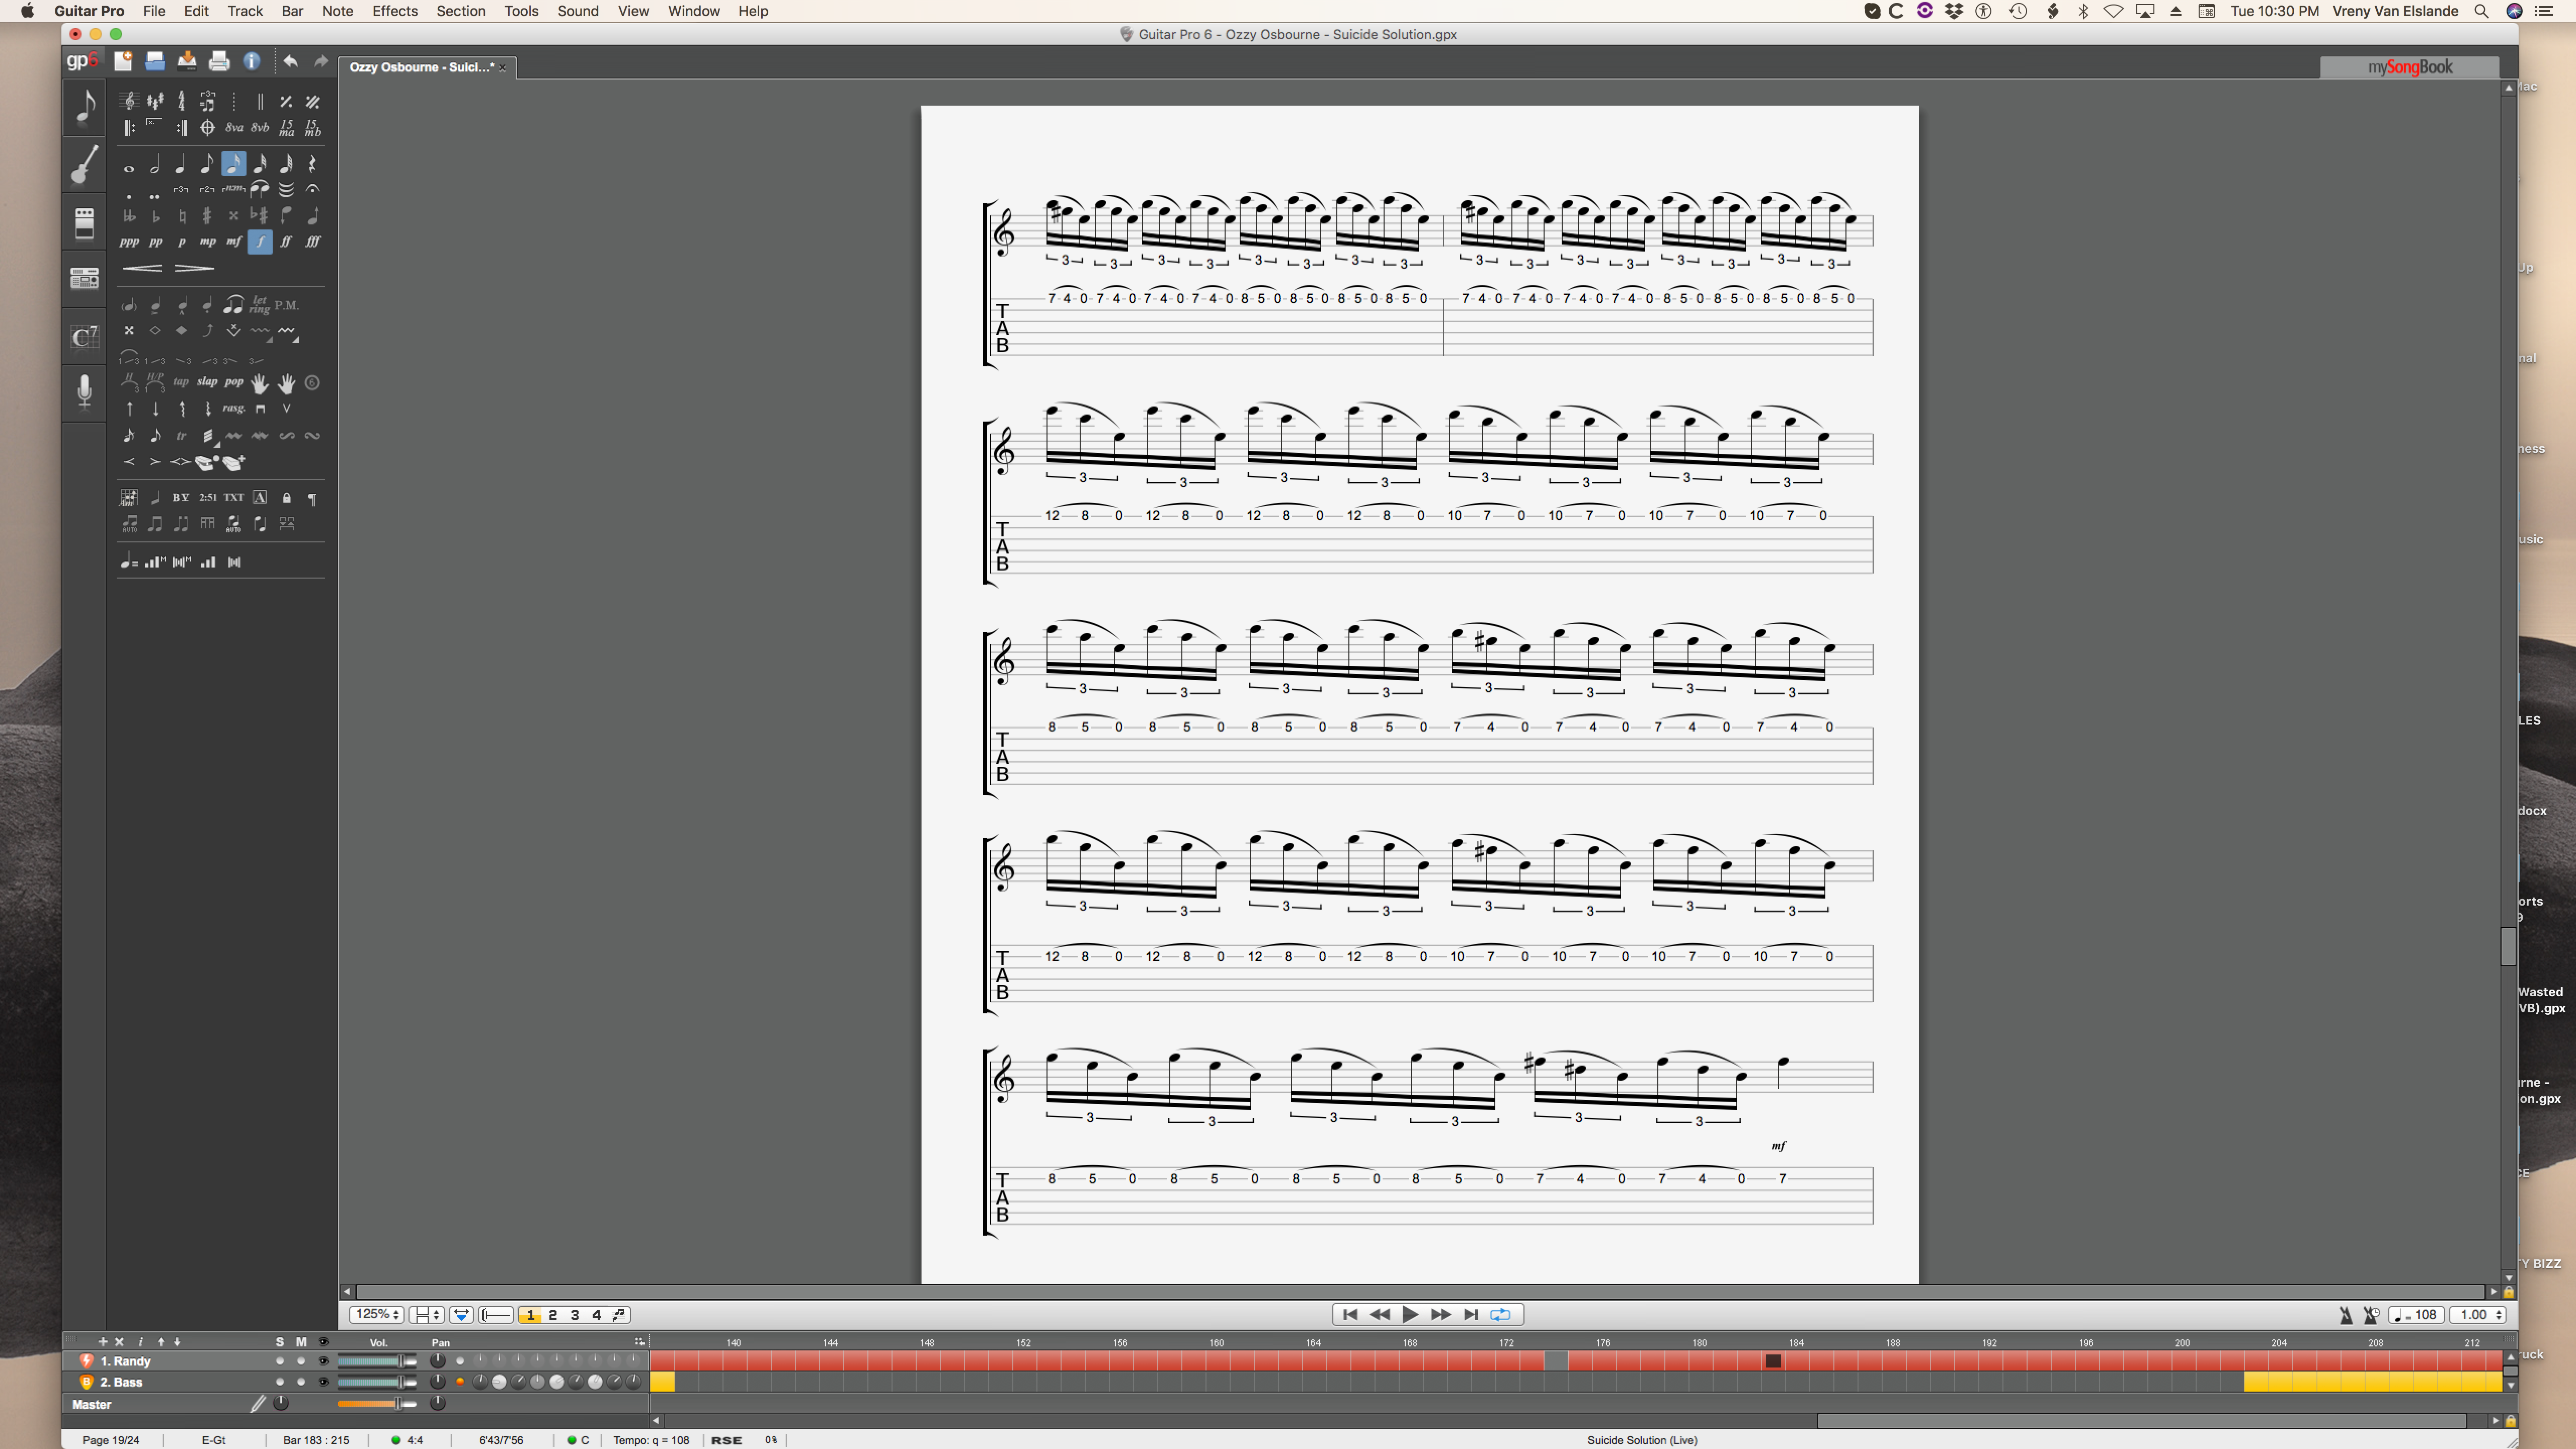Hide the Bass track with eye icon
The width and height of the screenshot is (2576, 1449).
[x=323, y=1382]
